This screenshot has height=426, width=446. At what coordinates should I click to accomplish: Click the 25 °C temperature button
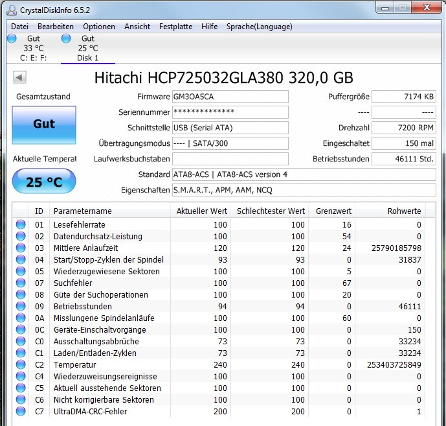point(44,181)
